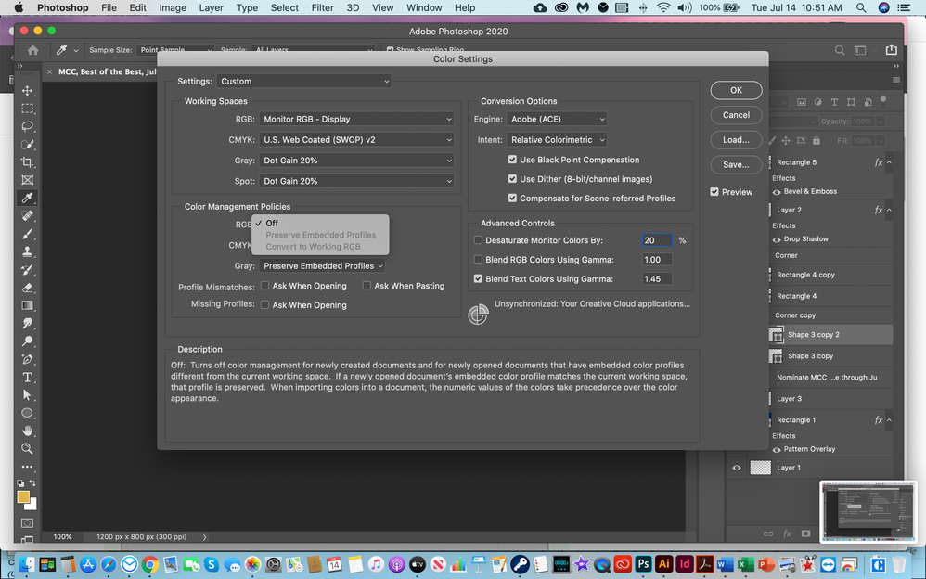Open the Filter menu
The height and width of the screenshot is (579, 926).
[323, 7]
